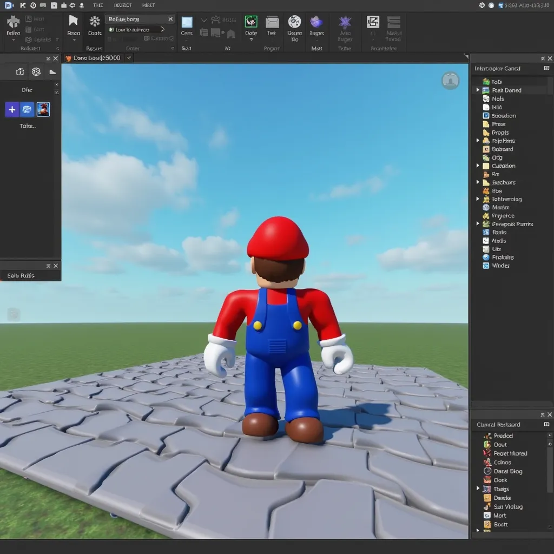Clear the Rofane borg search field
Image resolution: width=554 pixels, height=554 pixels.
(x=170, y=19)
